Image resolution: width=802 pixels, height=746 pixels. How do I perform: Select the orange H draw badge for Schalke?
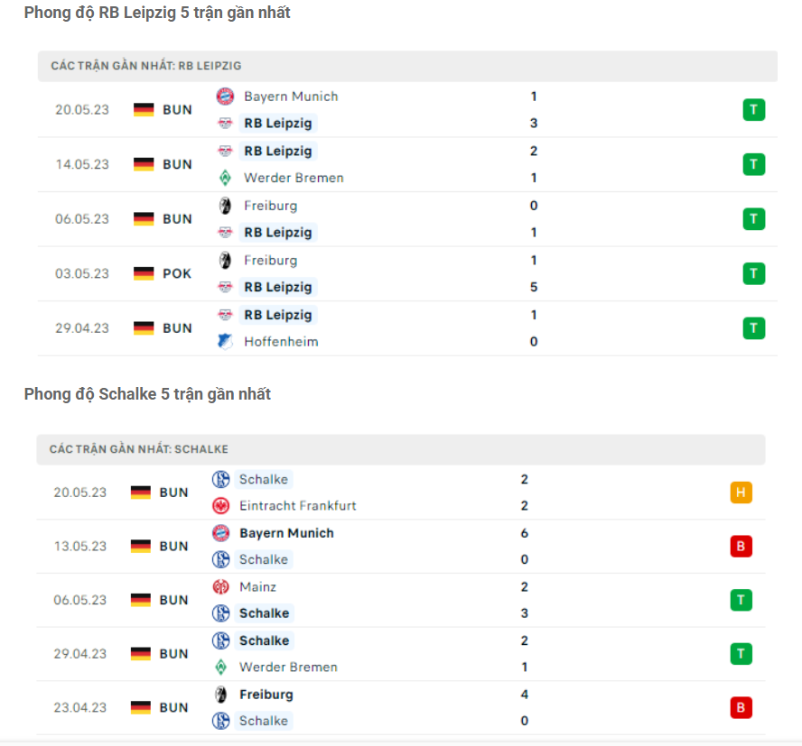coord(741,493)
